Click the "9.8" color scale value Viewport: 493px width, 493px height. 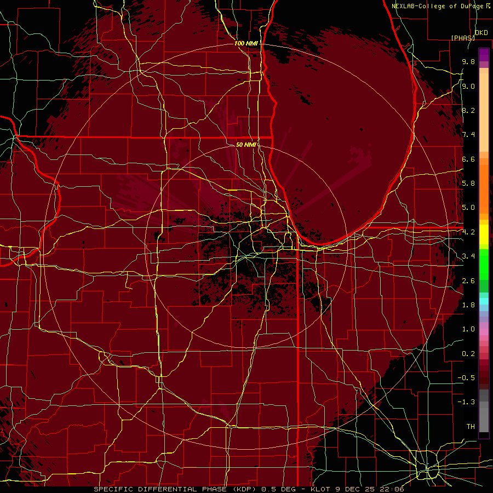468,61
